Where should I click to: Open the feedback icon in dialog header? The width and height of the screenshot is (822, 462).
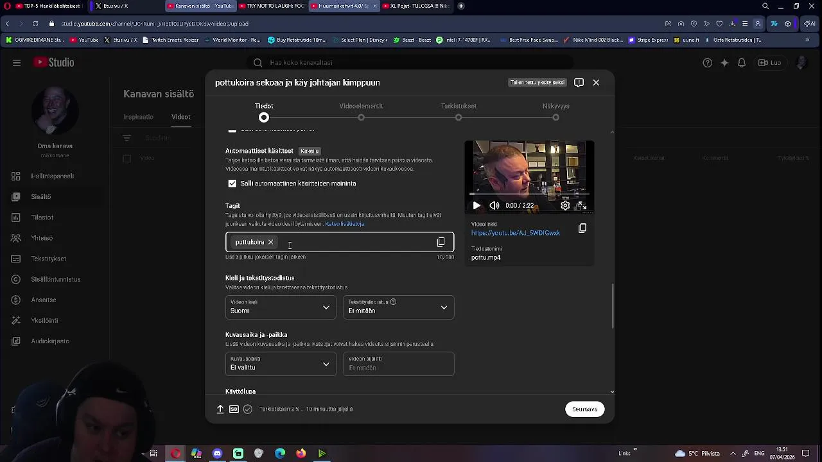[x=579, y=82]
